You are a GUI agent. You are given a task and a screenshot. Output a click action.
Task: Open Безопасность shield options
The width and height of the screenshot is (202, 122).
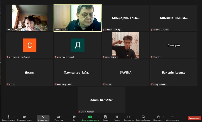click(x=43, y=118)
